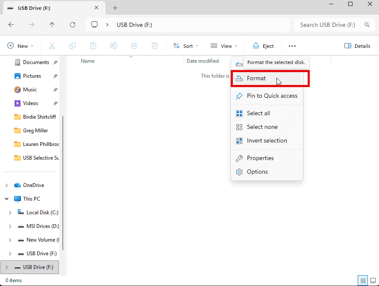Image resolution: width=379 pixels, height=286 pixels.
Task: Click the Eject button
Action: tap(263, 46)
